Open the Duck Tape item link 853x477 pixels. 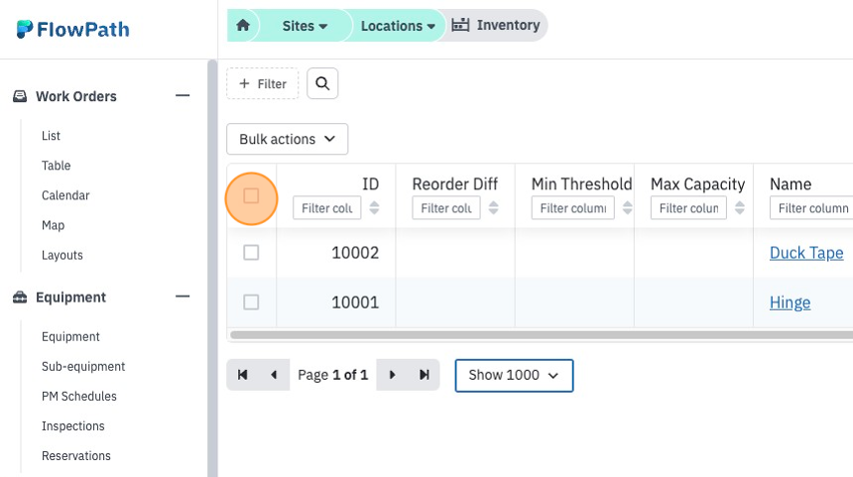(x=806, y=253)
